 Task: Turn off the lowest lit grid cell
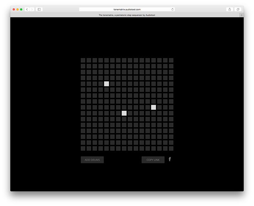(x=124, y=113)
